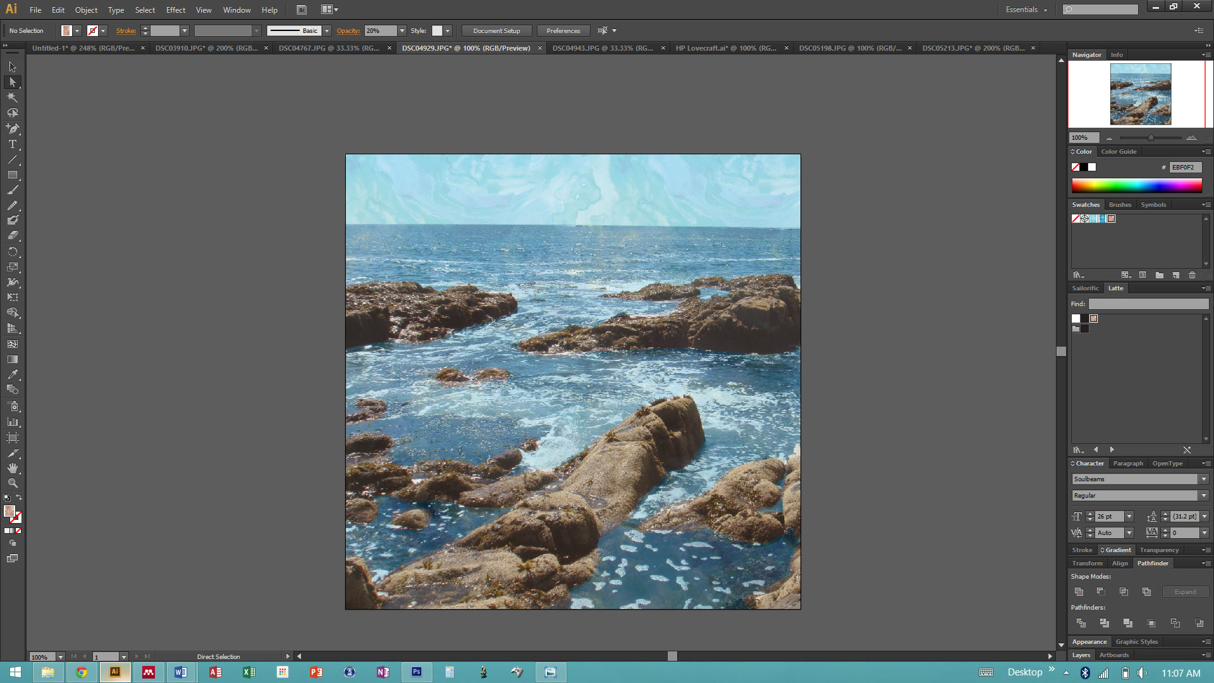Select the Magic Wand tool
Screen dimensions: 1214x683
(x=12, y=97)
